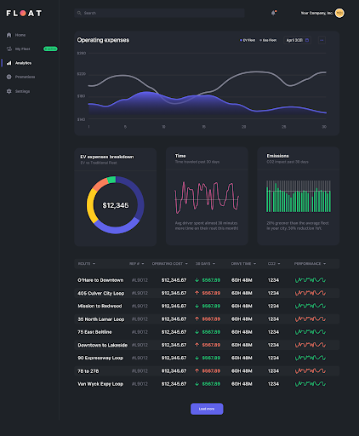Click the company profile avatar
This screenshot has height=436, width=359.
(x=339, y=13)
